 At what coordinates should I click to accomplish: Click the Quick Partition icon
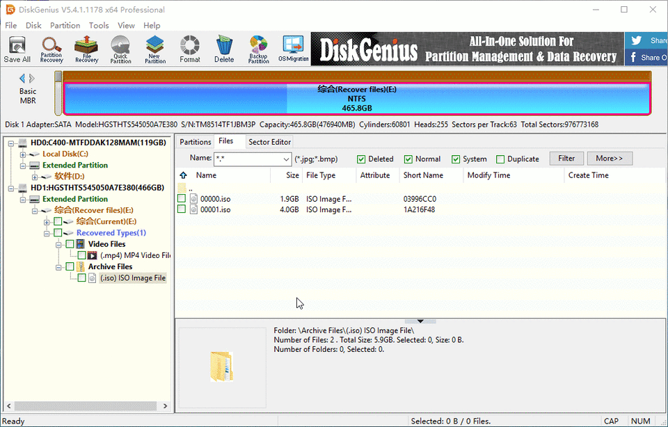click(120, 49)
